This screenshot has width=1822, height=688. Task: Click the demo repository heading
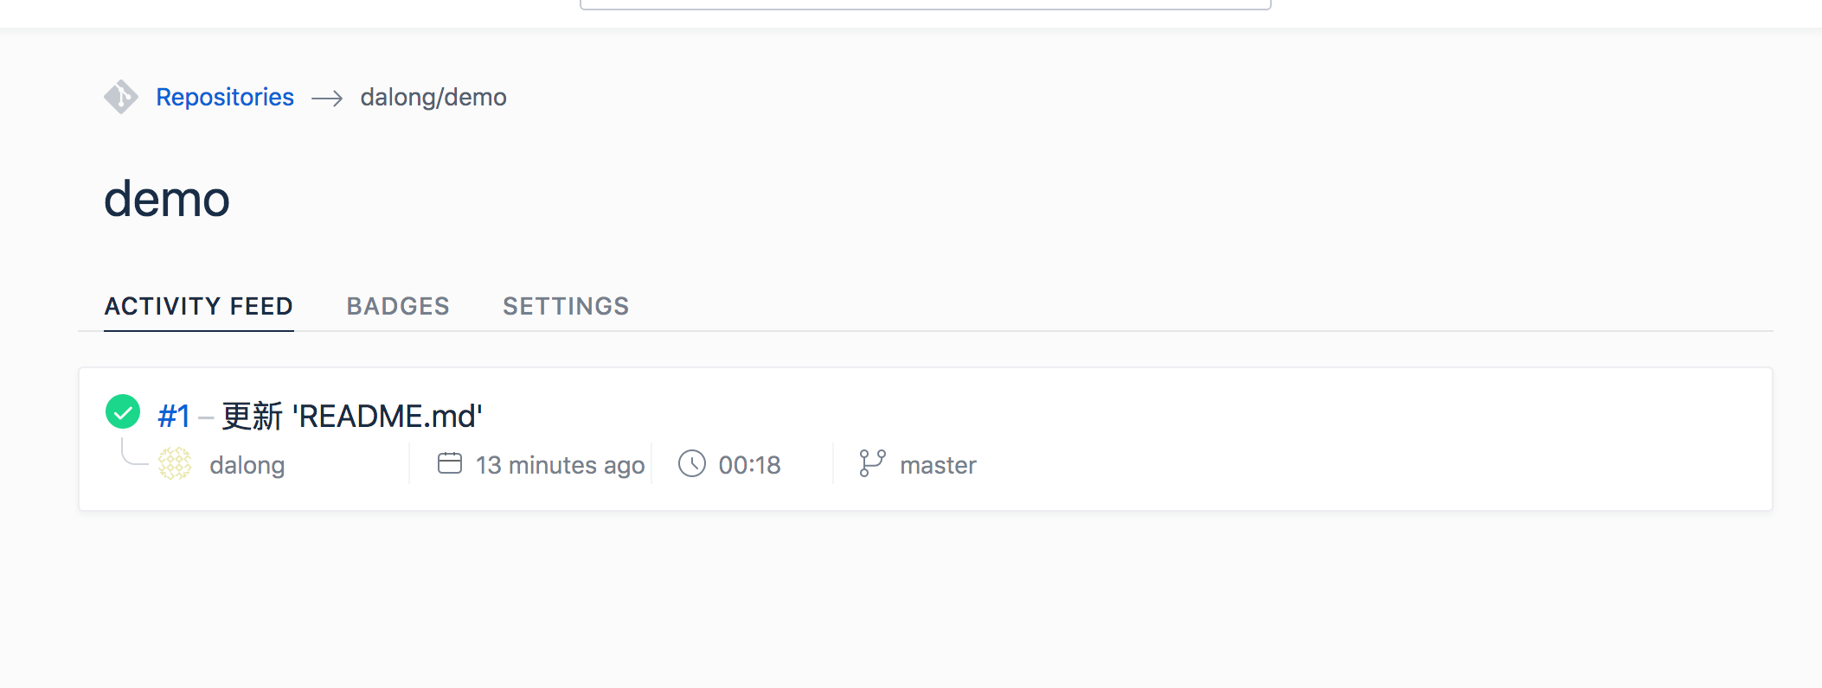tap(167, 199)
